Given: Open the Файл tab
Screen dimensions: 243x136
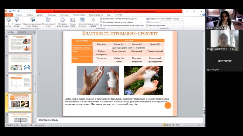Looking at the screenshot, I should coord(9,15).
